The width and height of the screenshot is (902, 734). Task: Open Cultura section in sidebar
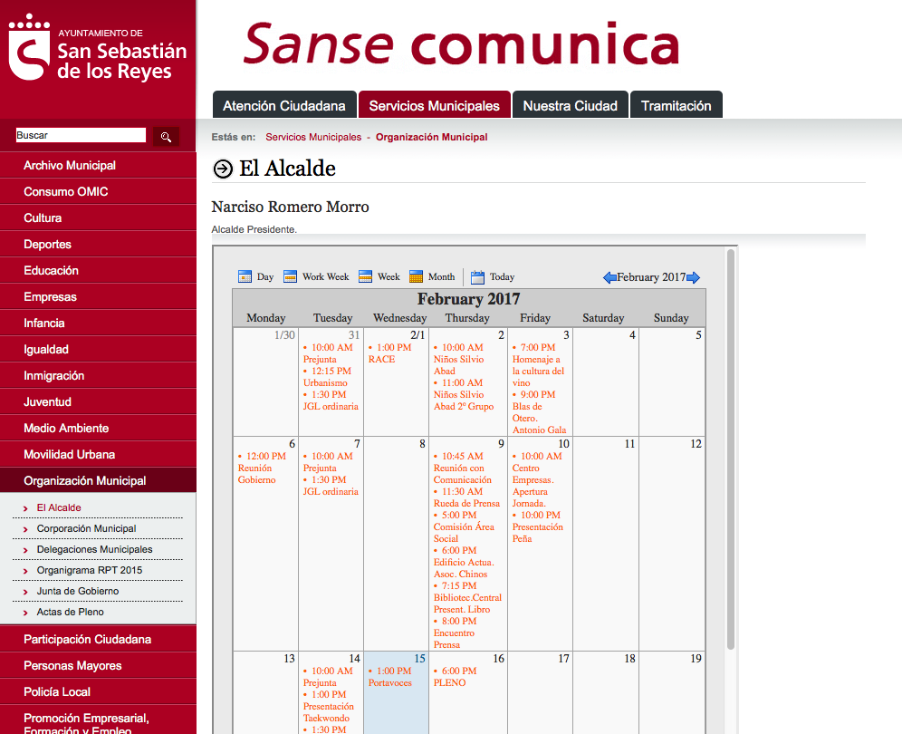point(98,217)
